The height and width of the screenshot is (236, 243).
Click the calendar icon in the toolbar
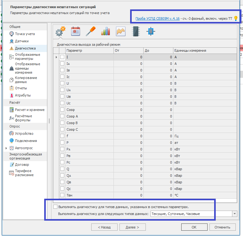[76, 31]
